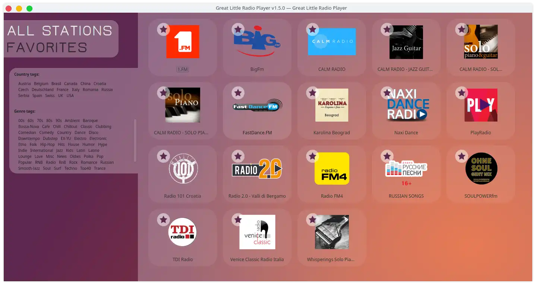
Task: Mark FastDance.FM as favorite via star
Action: pyautogui.click(x=238, y=93)
